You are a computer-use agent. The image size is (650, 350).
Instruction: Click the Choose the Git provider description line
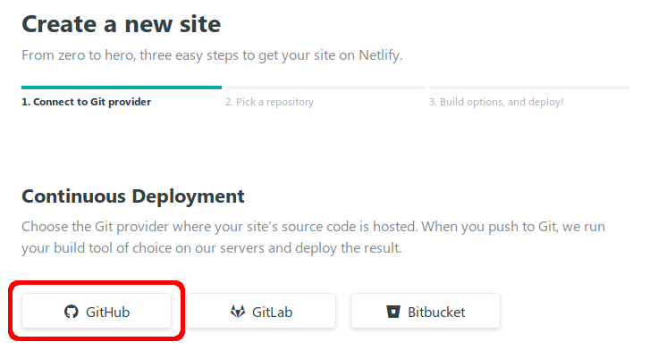(314, 227)
